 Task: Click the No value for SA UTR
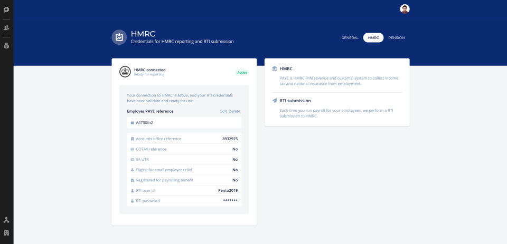pos(235,160)
